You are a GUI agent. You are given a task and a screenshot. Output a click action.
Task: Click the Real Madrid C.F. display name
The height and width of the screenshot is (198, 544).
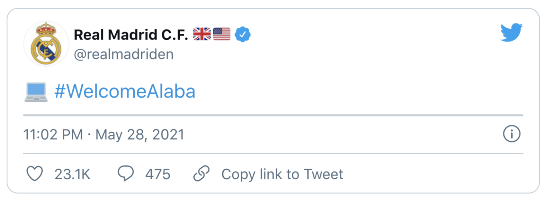pyautogui.click(x=131, y=35)
